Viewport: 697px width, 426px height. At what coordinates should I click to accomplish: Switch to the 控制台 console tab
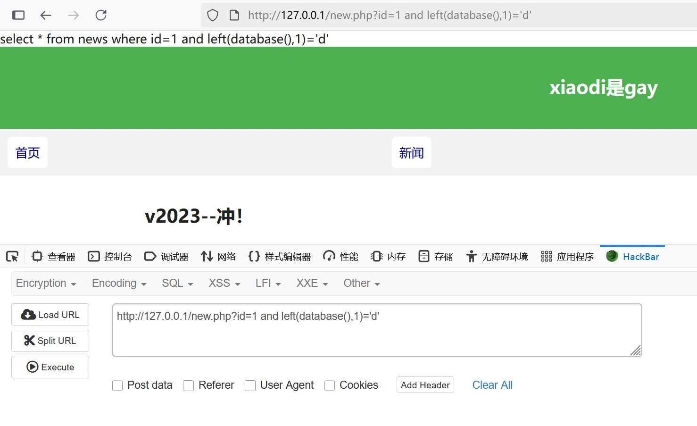(x=110, y=257)
